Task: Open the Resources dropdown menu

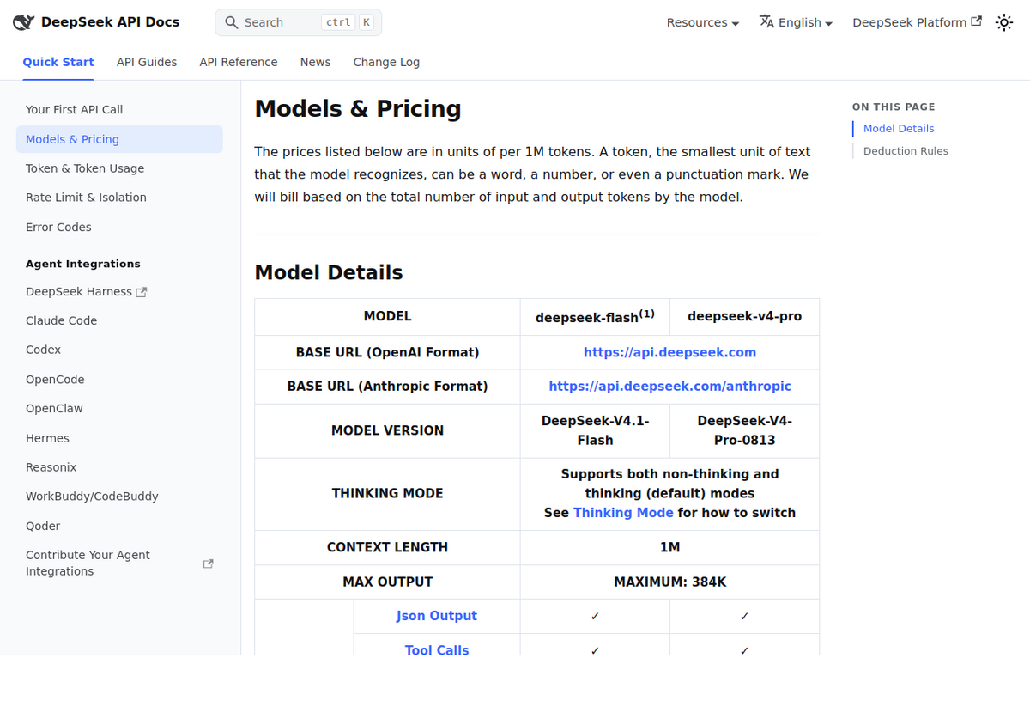Action: (x=702, y=22)
